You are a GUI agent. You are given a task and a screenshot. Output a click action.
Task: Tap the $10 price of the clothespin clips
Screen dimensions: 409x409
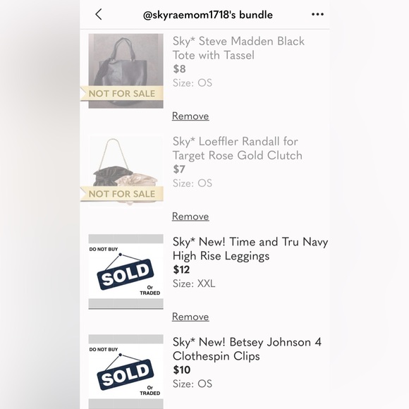(181, 370)
